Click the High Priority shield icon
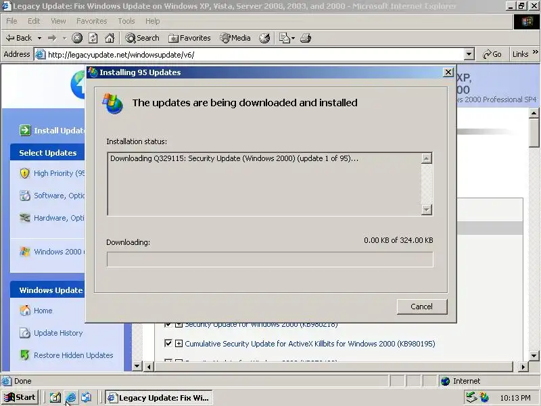 coord(24,173)
